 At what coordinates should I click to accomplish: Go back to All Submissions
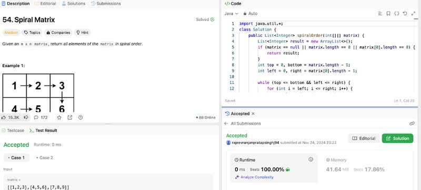pos(243,123)
